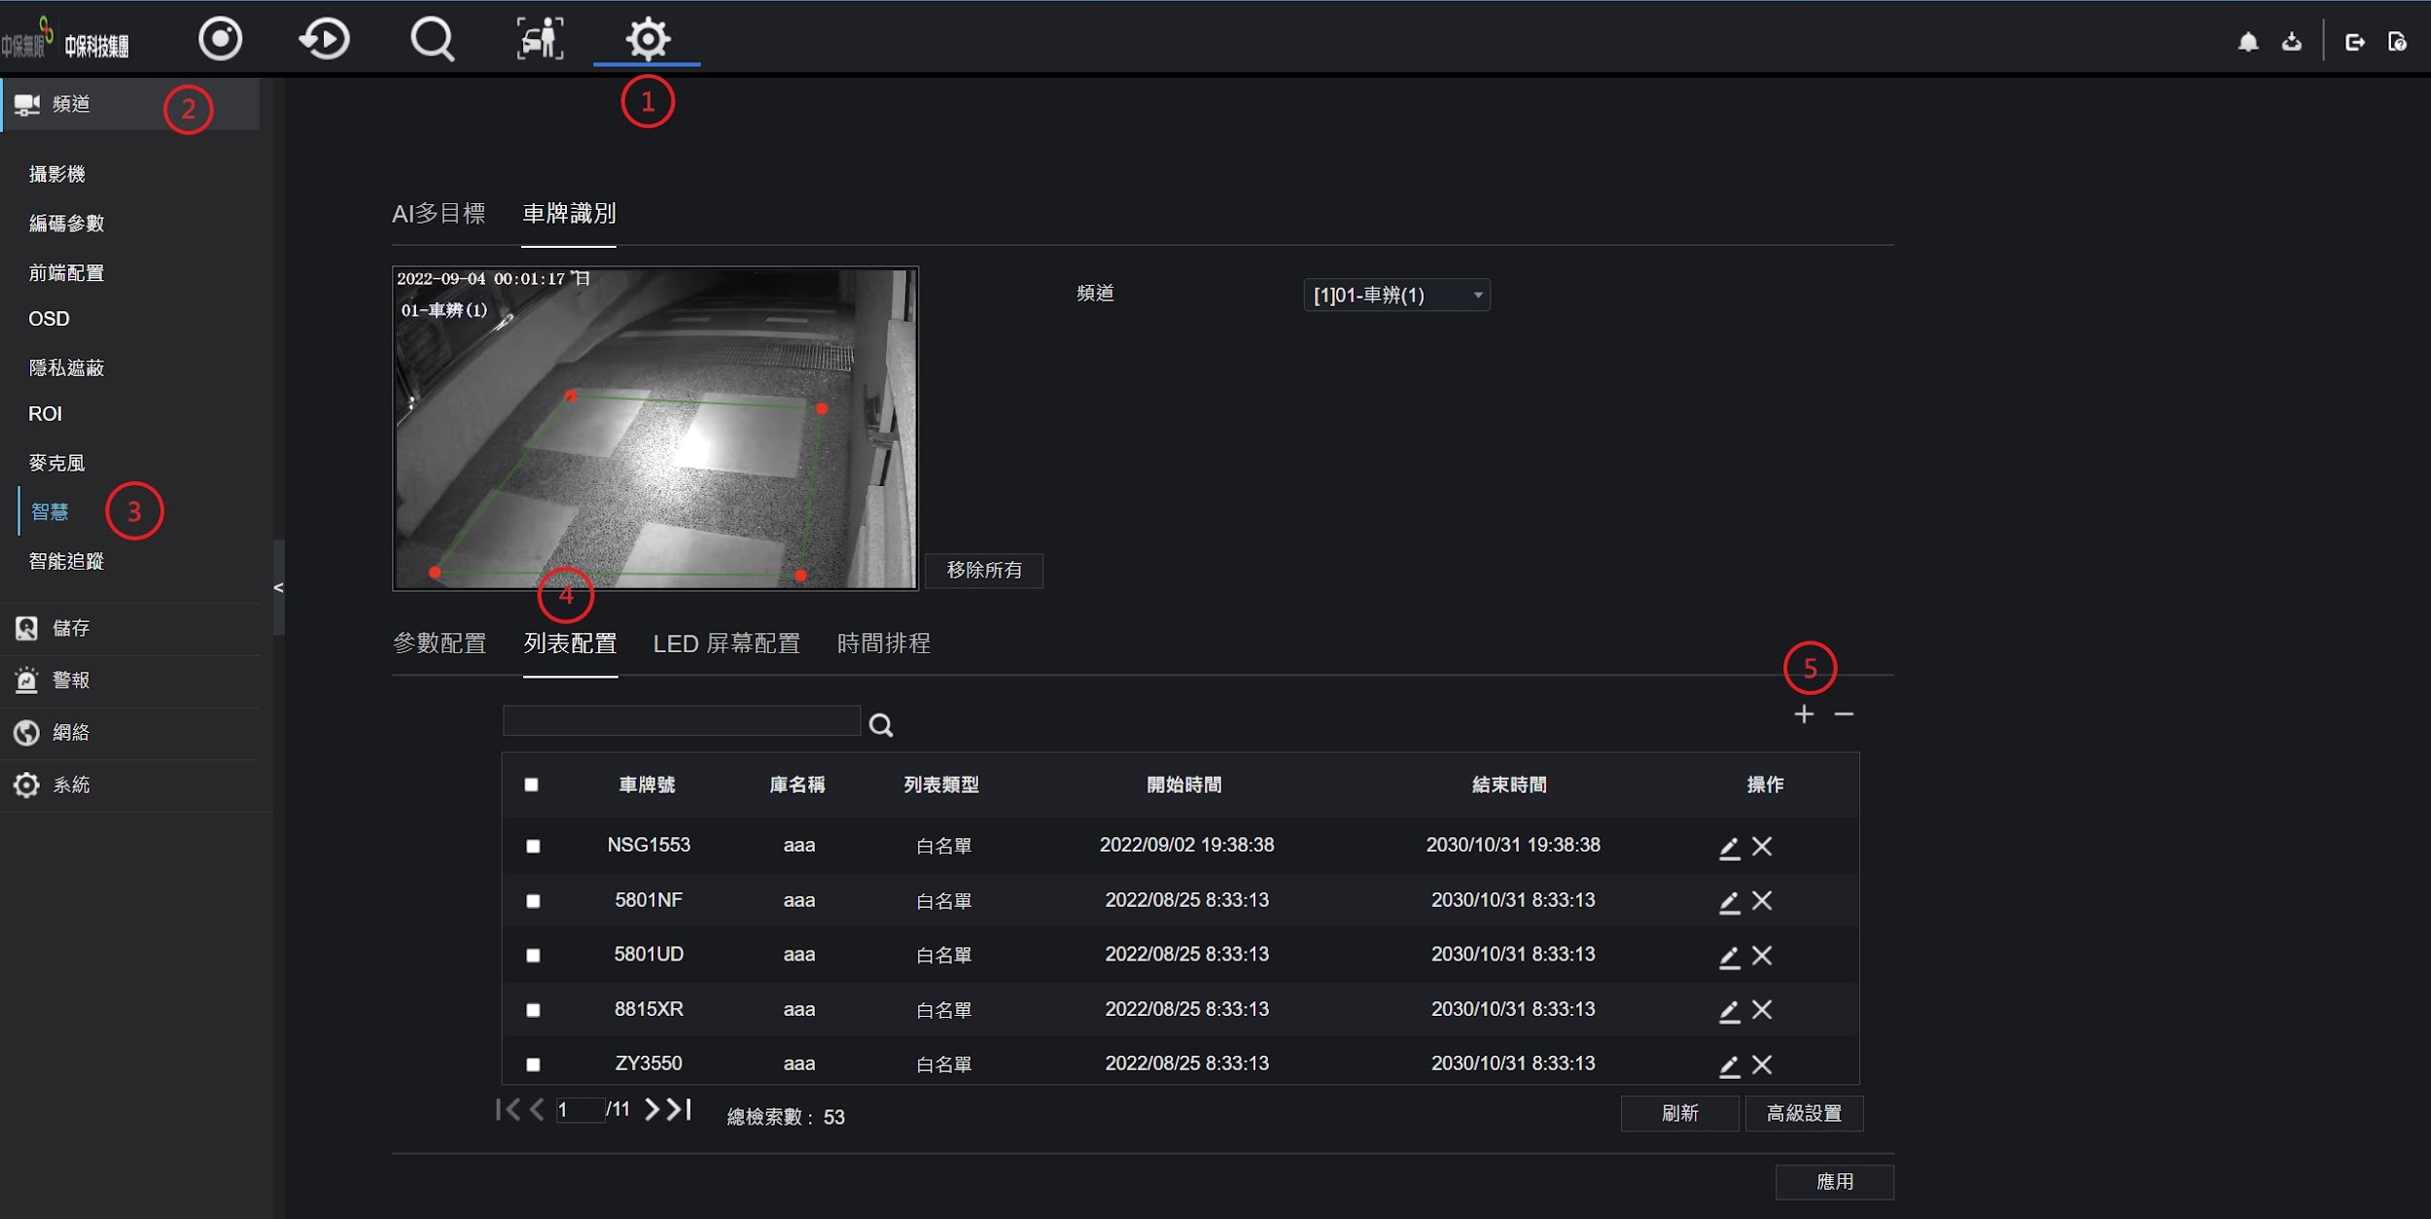Check the box for plate 8815XR
Viewport: 2431px width, 1219px height.
(533, 1010)
